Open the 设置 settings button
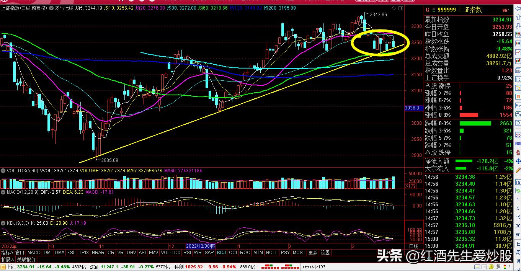This screenshot has width=521, height=271. (x=325, y=253)
